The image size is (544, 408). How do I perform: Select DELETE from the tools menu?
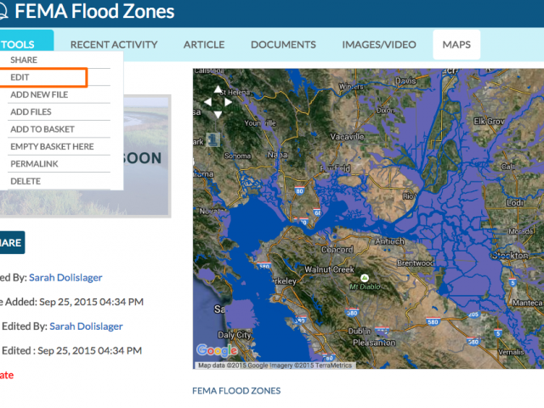[x=25, y=181]
